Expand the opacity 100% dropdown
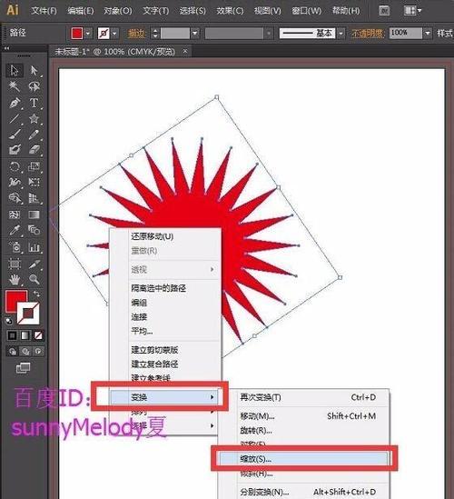This screenshot has width=454, height=499. click(428, 33)
